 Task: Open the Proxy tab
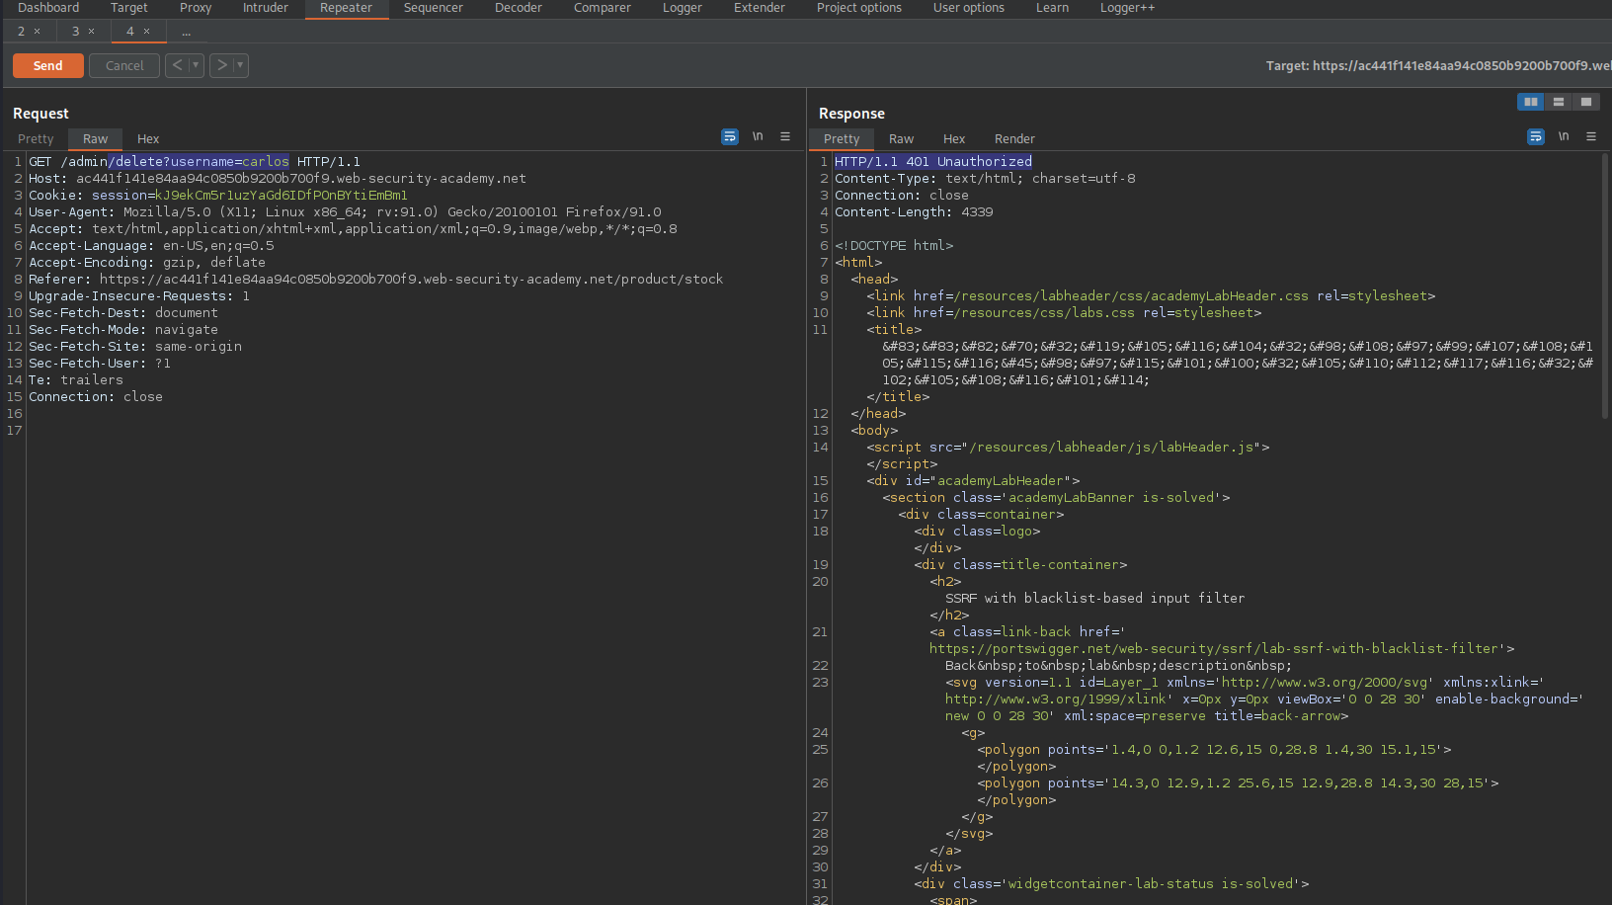pos(196,8)
